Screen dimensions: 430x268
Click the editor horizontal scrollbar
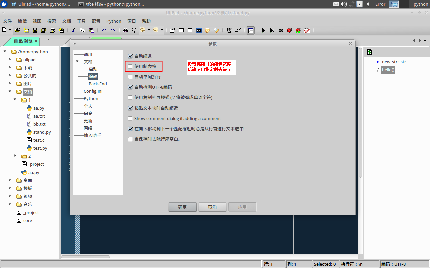[x=85, y=257]
